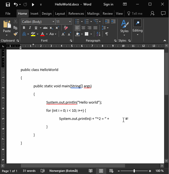Click Sign in in title bar
This screenshot has width=169, height=174.
click(108, 4)
